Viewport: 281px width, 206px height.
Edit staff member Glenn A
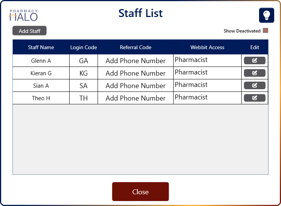(x=255, y=60)
